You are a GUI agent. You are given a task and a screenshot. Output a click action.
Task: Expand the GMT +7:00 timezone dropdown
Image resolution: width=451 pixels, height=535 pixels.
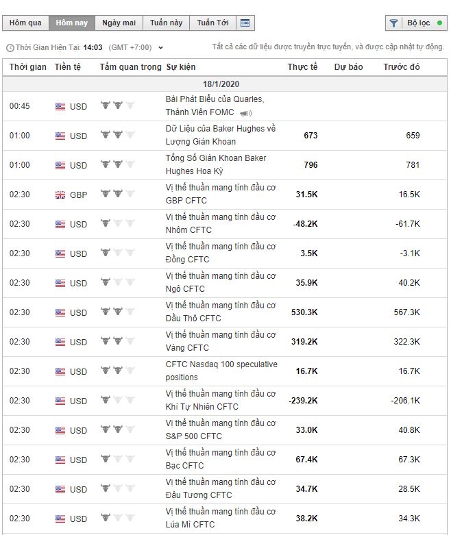tap(160, 48)
